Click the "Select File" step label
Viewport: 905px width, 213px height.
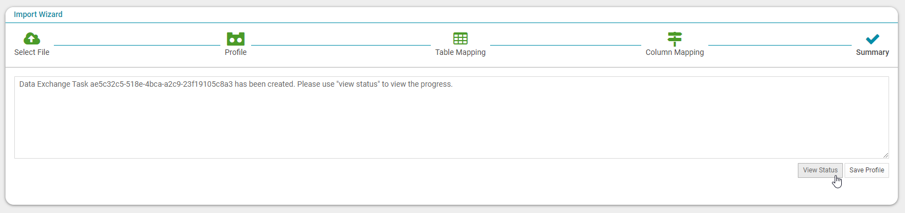pos(32,52)
